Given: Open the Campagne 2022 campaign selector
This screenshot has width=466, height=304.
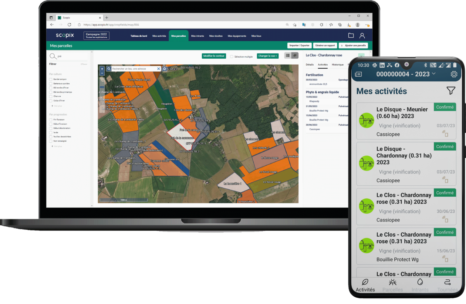Looking at the screenshot, I should click(x=96, y=35).
